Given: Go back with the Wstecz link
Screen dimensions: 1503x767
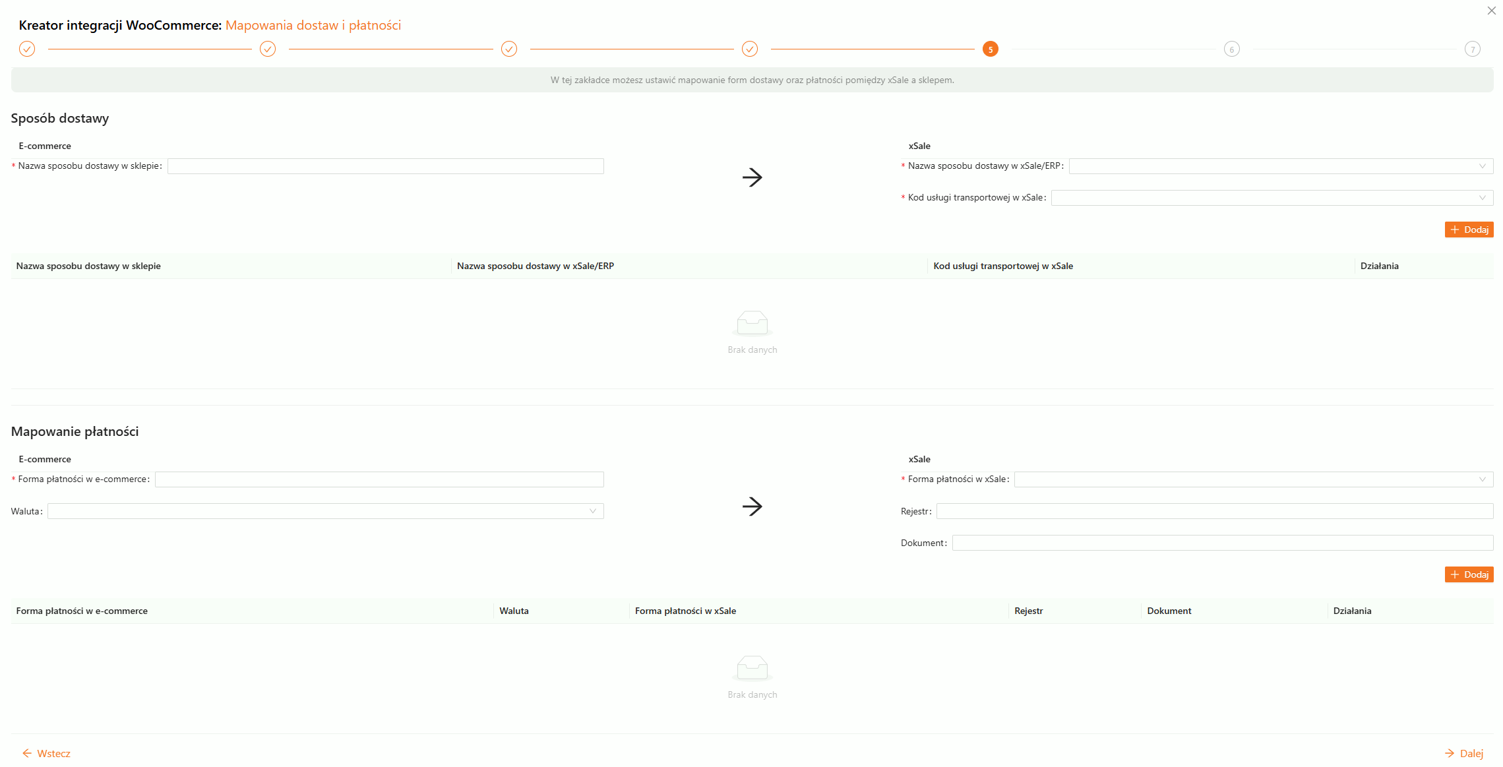Looking at the screenshot, I should 46,753.
